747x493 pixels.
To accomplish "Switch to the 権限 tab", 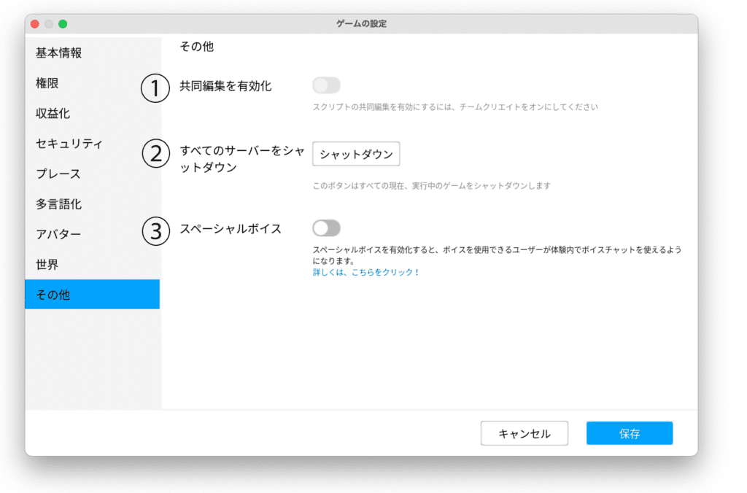I will (47, 83).
